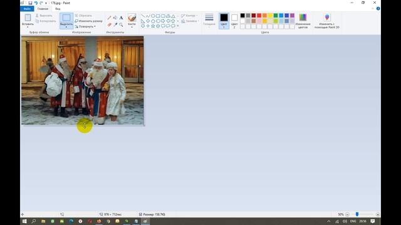Choose the Right triangle shape
Viewport: 401px width, 225px height.
click(x=143, y=21)
